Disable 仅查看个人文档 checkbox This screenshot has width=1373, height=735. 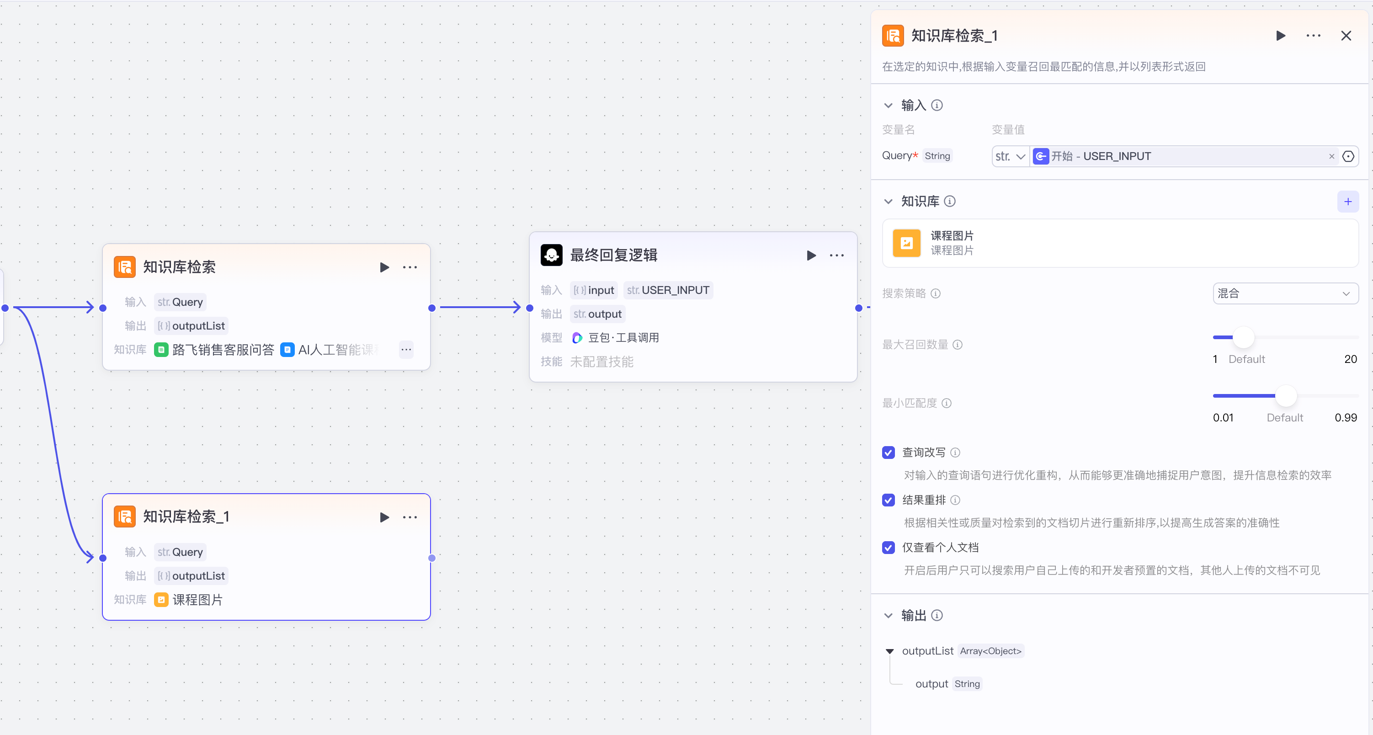point(888,548)
